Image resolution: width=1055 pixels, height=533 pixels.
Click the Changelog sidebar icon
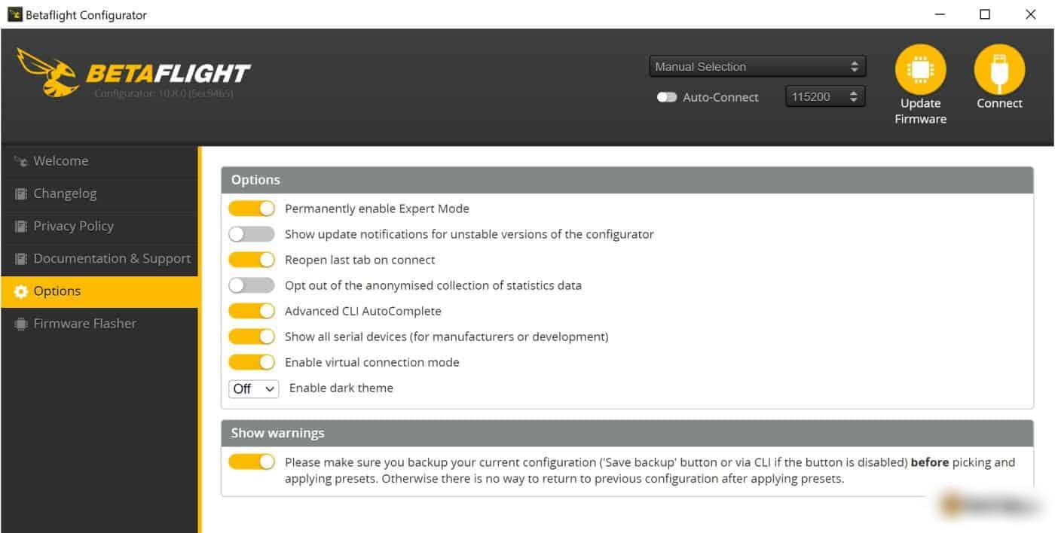(21, 193)
